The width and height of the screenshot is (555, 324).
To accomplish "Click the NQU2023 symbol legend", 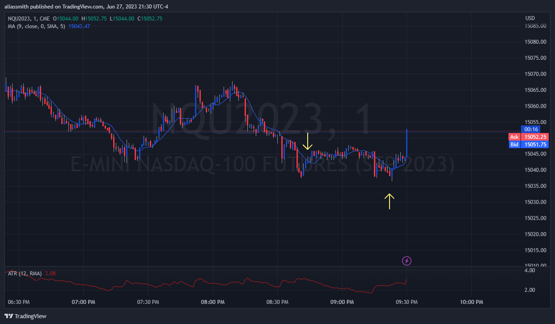I will point(29,18).
